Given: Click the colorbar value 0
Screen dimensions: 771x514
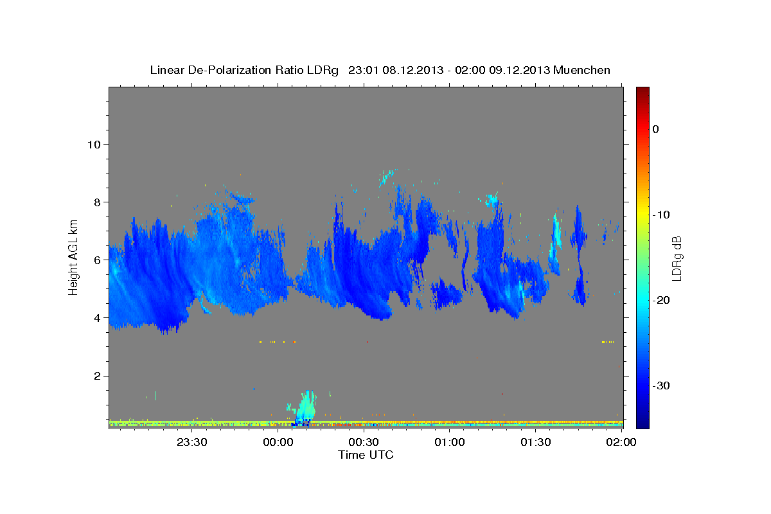Looking at the screenshot, I should pos(655,129).
